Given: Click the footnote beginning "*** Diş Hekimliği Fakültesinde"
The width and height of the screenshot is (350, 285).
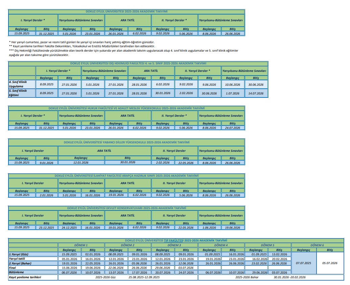Looking at the screenshot, I should click(123, 53).
